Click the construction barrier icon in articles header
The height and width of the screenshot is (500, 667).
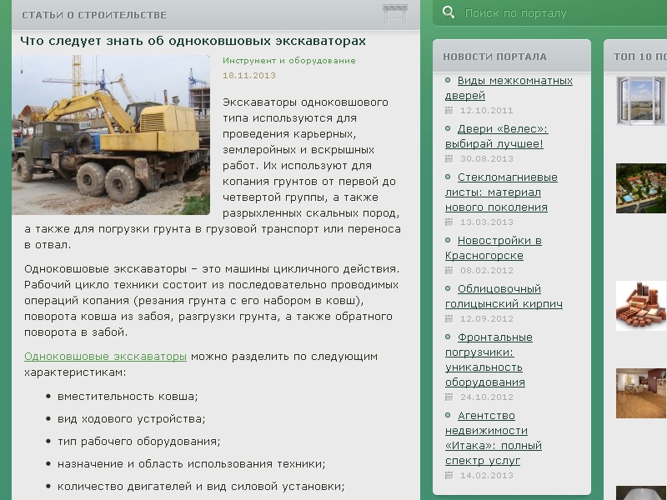pos(395,13)
